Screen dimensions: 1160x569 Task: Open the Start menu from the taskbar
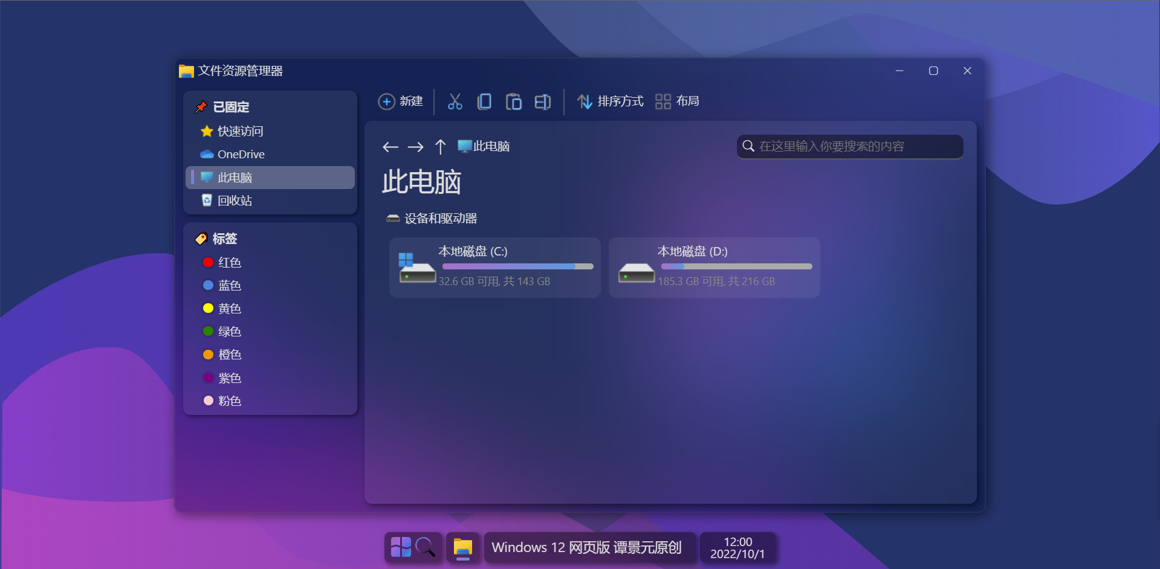pyautogui.click(x=400, y=547)
